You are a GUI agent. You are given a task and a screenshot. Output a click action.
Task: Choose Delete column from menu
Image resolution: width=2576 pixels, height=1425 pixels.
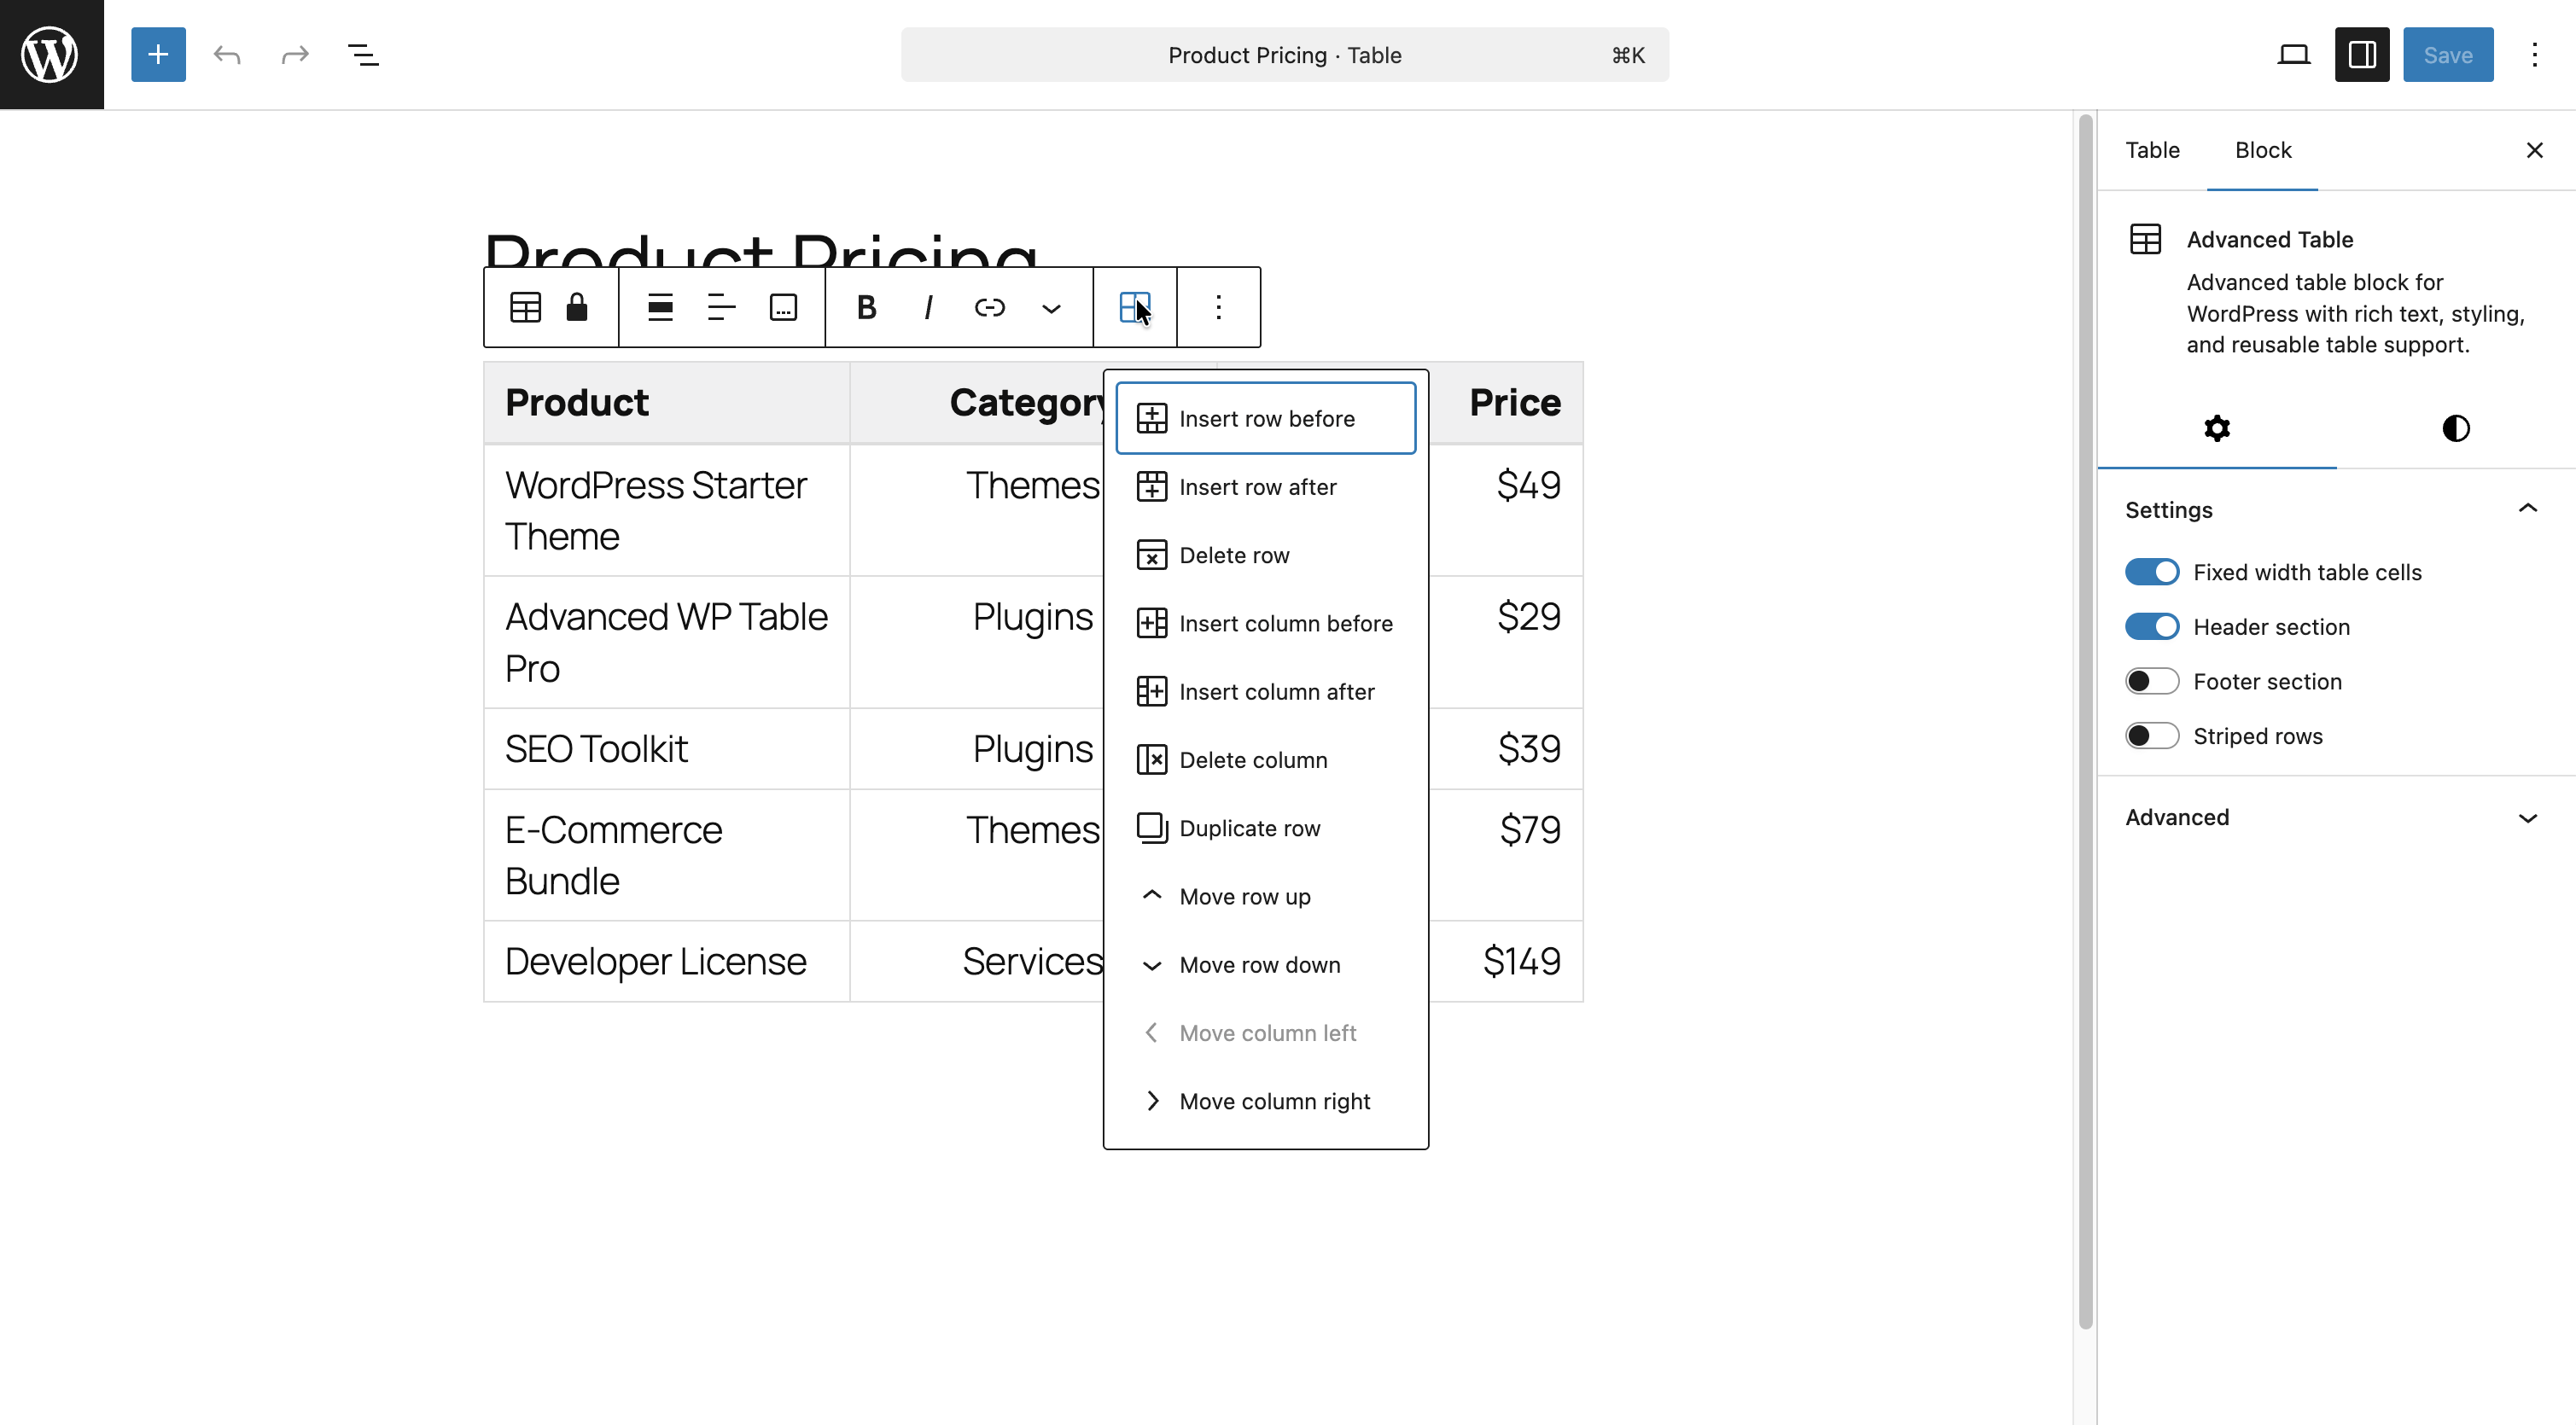click(1266, 760)
